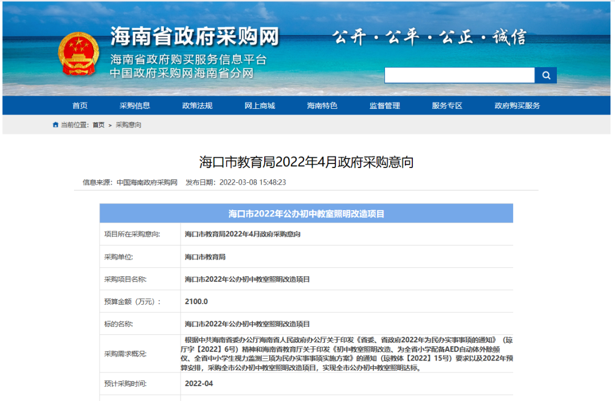
Task: Click the home icon in breadcrumb
Action: click(55, 125)
